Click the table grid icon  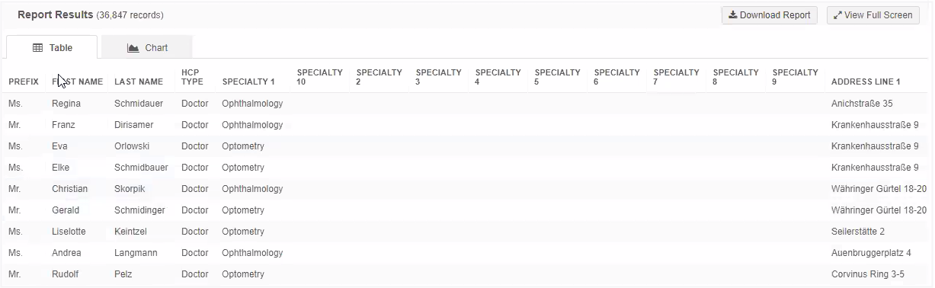coord(37,48)
